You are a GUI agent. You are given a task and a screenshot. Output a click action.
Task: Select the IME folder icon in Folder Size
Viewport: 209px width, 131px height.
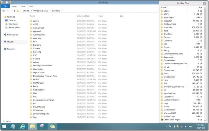162,84
